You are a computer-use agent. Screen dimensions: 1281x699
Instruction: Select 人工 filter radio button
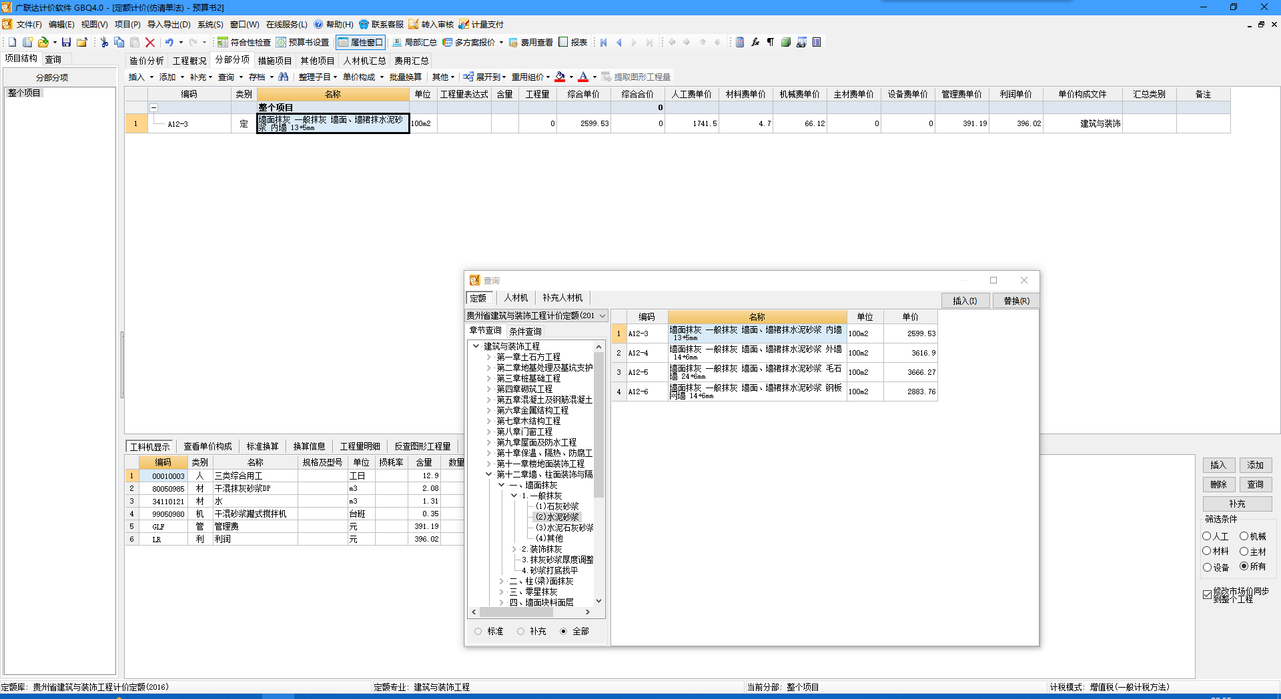tap(1207, 536)
